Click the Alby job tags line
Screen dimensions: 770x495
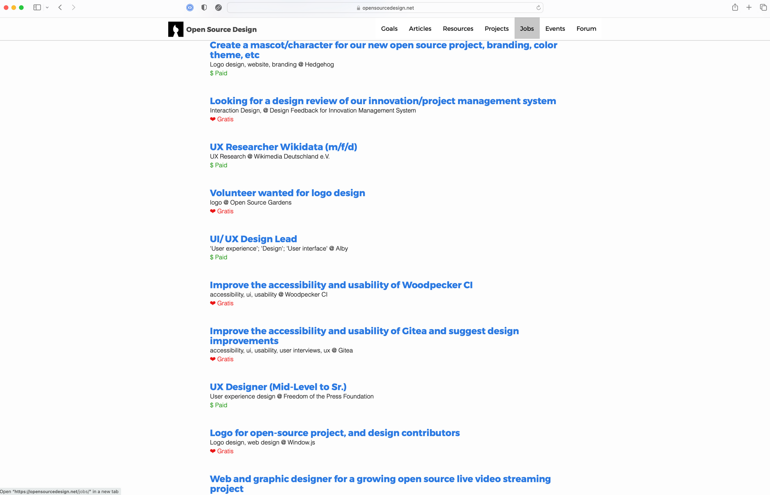coord(279,248)
